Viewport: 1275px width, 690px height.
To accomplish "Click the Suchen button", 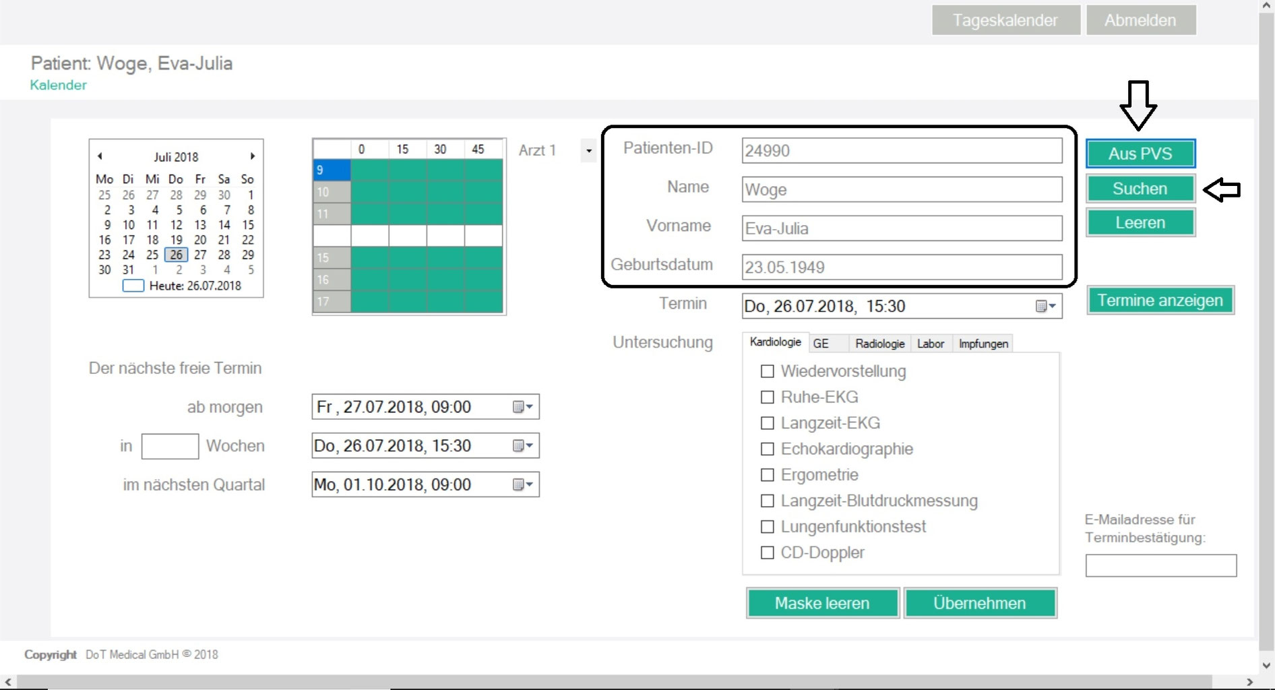I will click(x=1140, y=189).
